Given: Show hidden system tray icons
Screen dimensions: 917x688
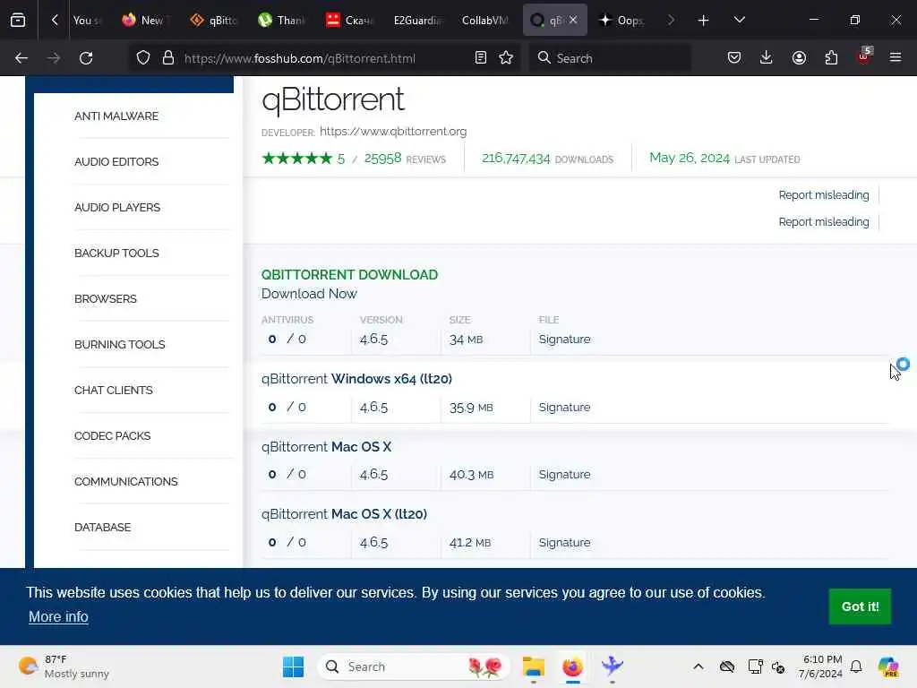Looking at the screenshot, I should click(698, 666).
